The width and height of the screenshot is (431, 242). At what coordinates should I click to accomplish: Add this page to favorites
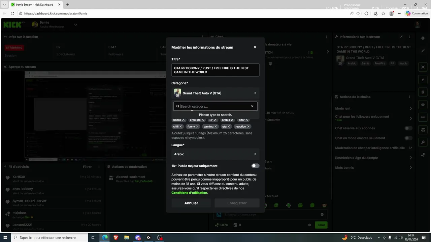click(x=358, y=13)
